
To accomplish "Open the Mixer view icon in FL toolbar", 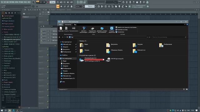I will (109, 6).
